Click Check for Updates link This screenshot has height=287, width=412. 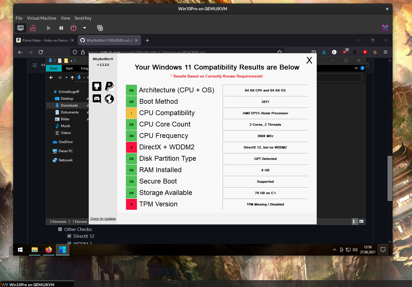[103, 219]
